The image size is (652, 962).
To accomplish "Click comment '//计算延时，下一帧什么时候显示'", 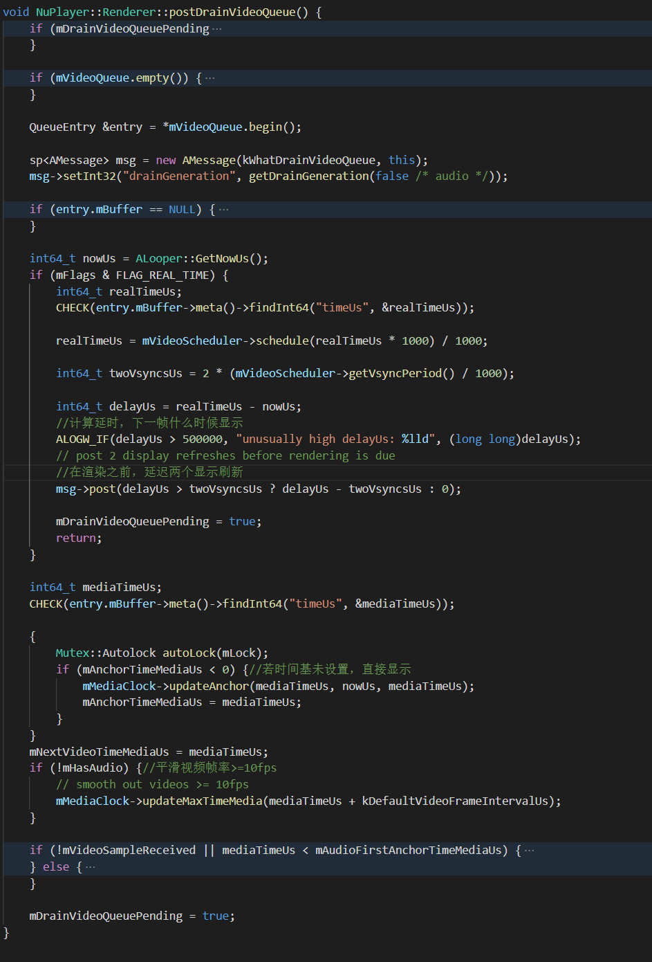I will [149, 423].
